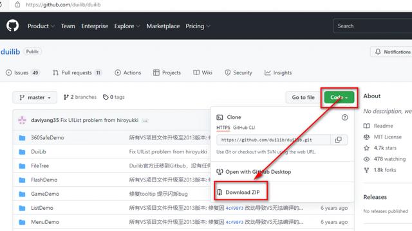Open the GameDemo folder

click(x=45, y=194)
